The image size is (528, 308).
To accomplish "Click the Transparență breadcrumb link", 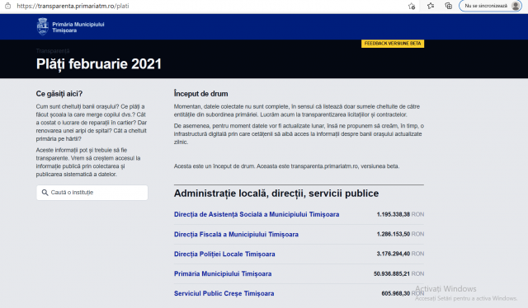I will tap(53, 51).
